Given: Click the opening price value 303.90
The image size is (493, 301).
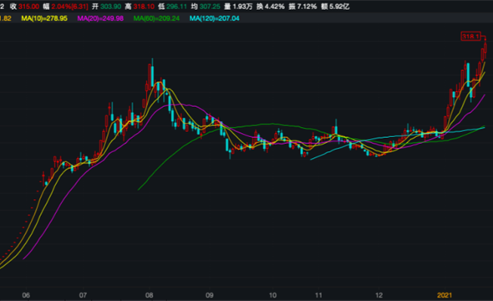Looking at the screenshot, I should [110, 7].
